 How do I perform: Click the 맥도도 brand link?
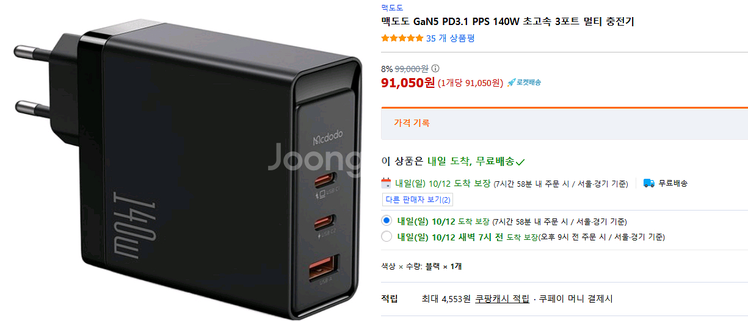(392, 8)
